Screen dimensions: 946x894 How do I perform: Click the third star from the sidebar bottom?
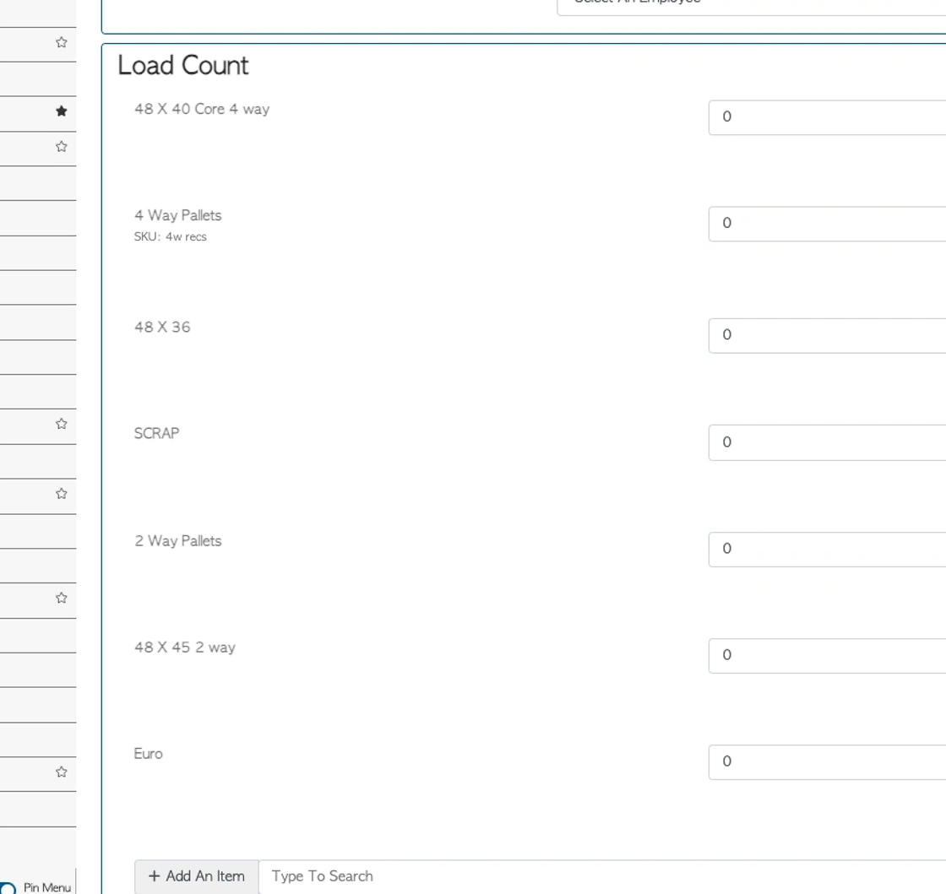(61, 493)
